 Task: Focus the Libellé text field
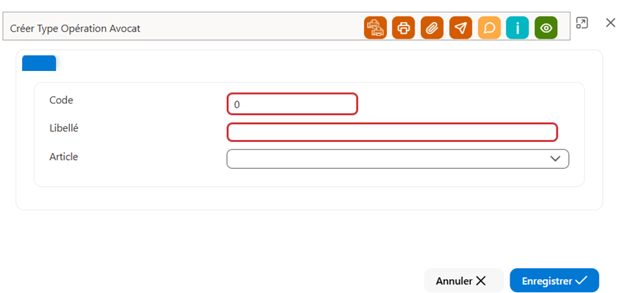[x=392, y=132]
